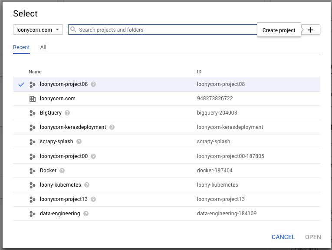The height and width of the screenshot is (250, 332).
Task: Click the plus icon to create project
Action: [x=310, y=30]
